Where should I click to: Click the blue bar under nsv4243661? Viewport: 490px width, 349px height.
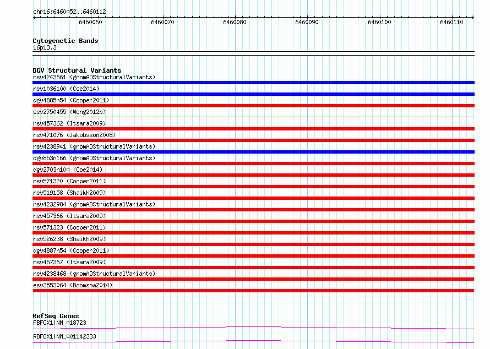click(x=253, y=83)
